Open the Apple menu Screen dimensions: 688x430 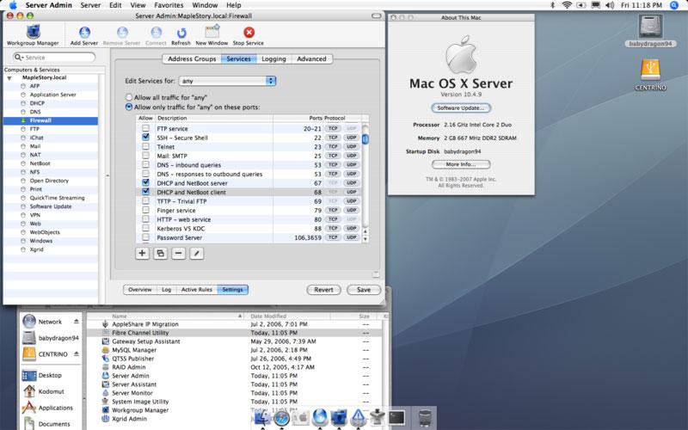pos(13,5)
